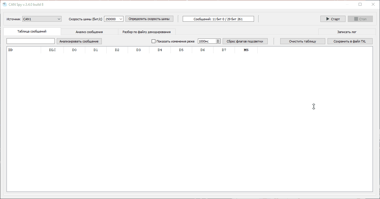
Task: Click the CAN Spy title bar icon
Action: pyautogui.click(x=5, y=4)
